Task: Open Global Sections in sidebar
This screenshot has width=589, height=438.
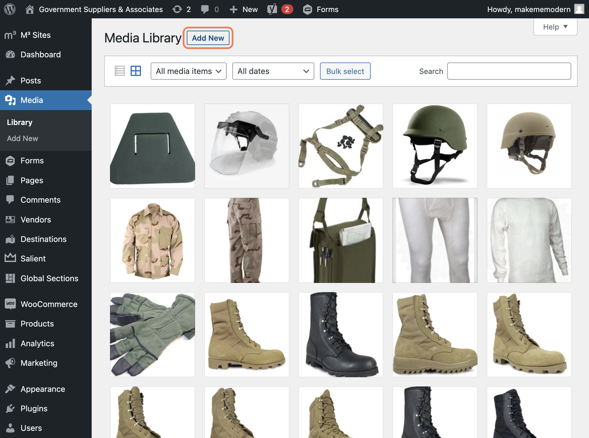Action: (46, 278)
